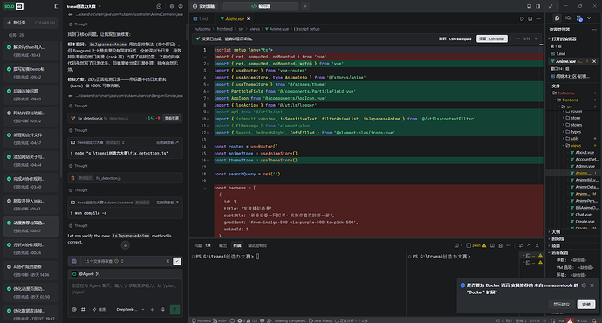Click 安装 in the Docker notification
602x323 pixels.
pos(586,304)
